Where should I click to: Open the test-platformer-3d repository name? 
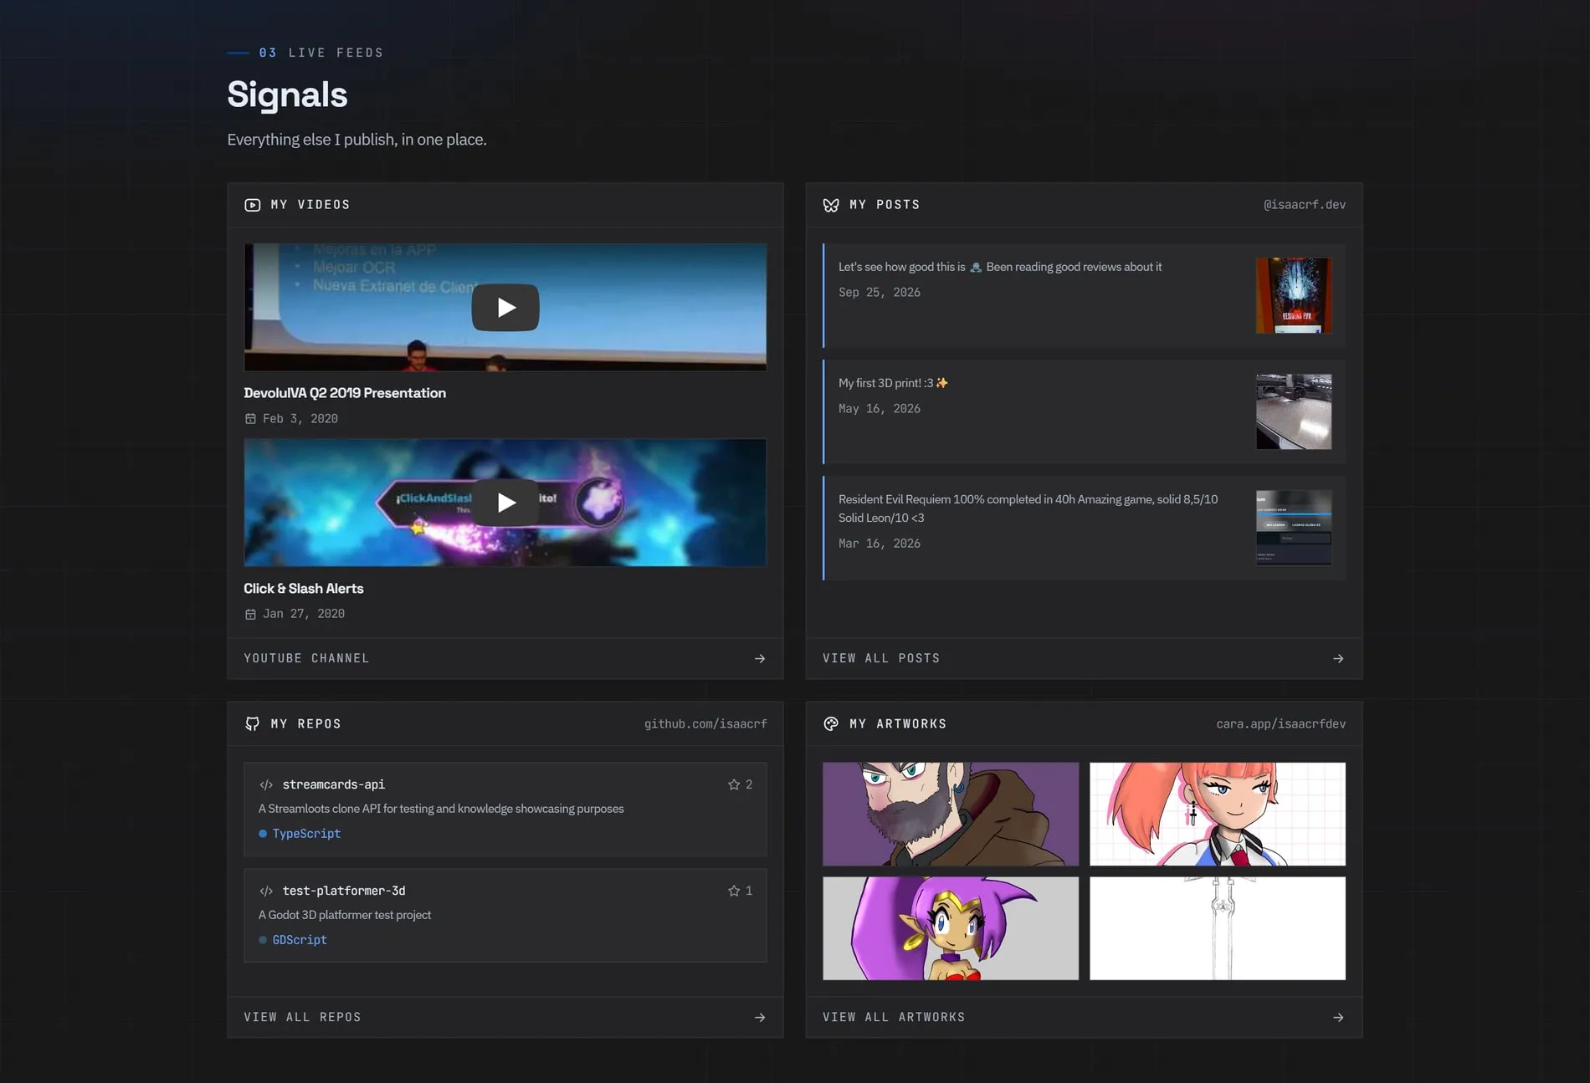[x=344, y=891]
